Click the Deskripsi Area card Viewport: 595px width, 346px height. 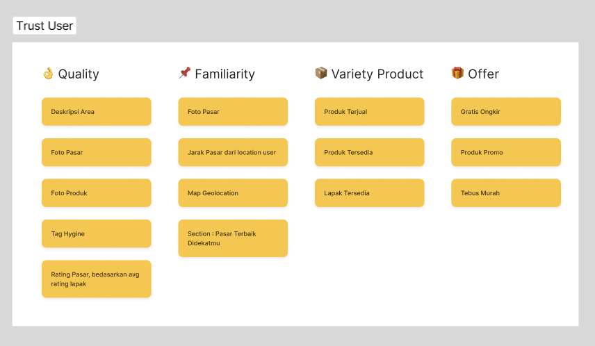click(97, 112)
